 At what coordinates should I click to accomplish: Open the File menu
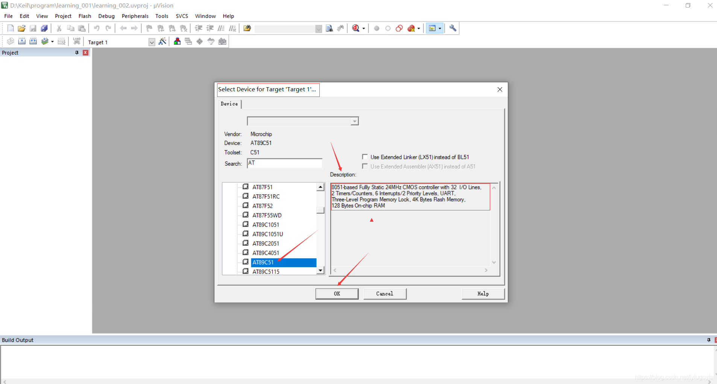click(8, 16)
